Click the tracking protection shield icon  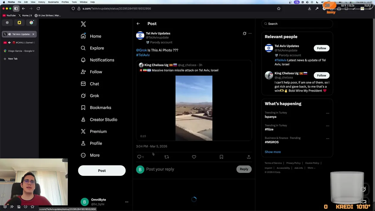tap(73, 8)
